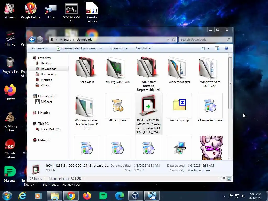
Task: Open WIN7 start buttons Unpremultiplied folder
Action: [x=148, y=74]
